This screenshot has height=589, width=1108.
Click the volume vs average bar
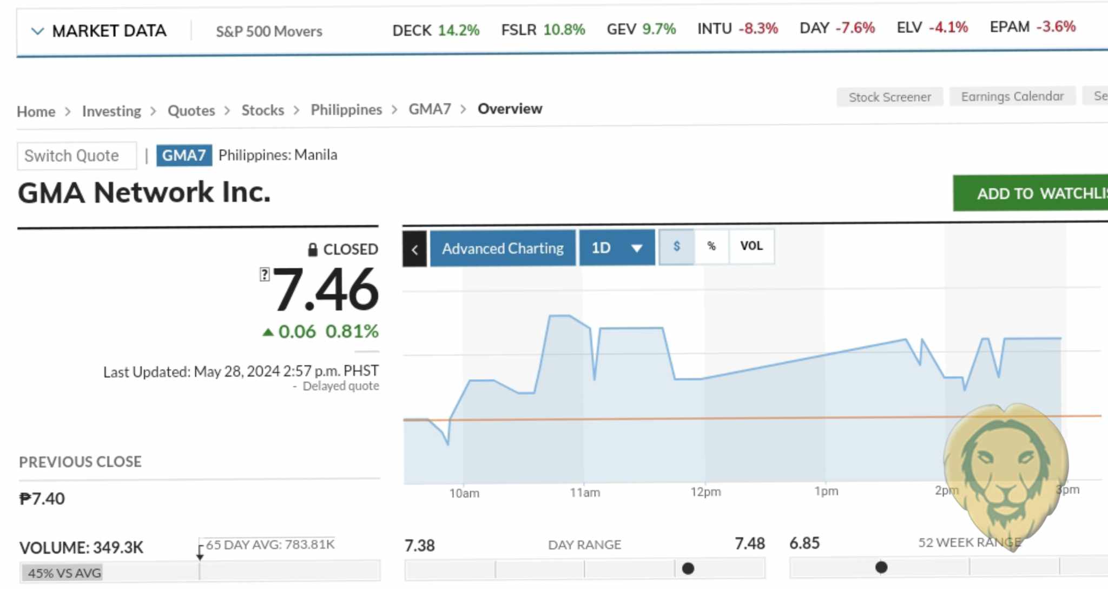point(200,572)
